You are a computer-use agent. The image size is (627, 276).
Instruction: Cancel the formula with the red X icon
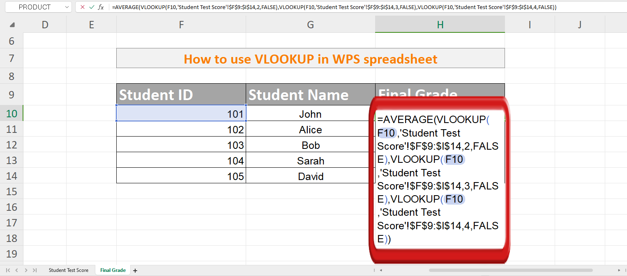tap(82, 7)
